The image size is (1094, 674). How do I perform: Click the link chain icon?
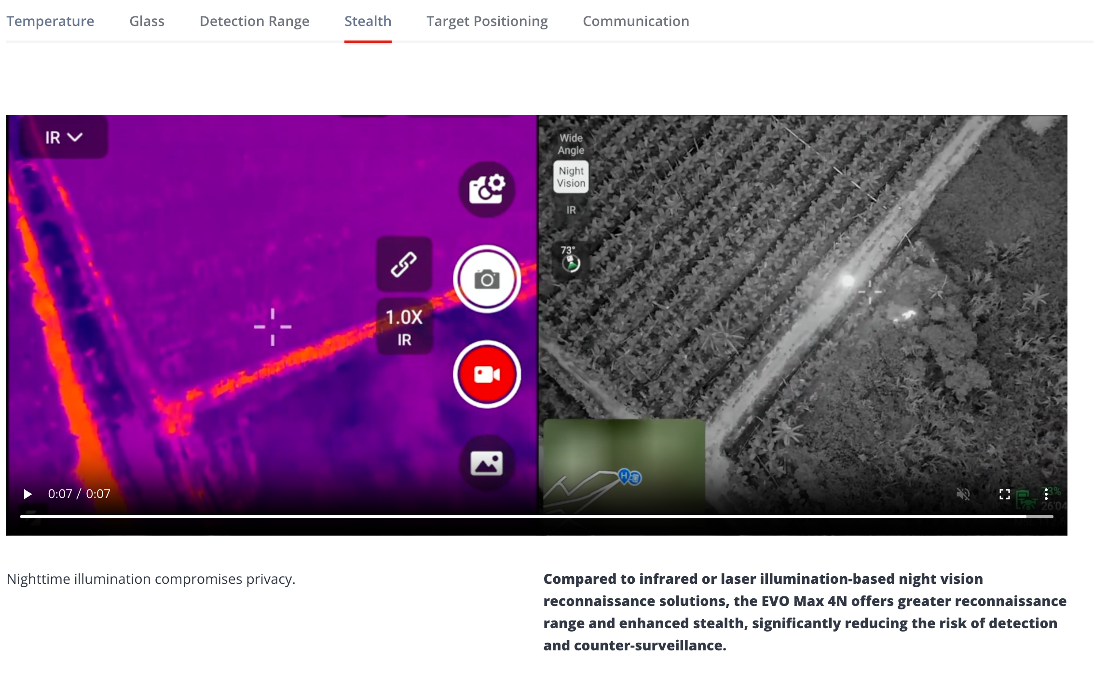click(x=404, y=264)
